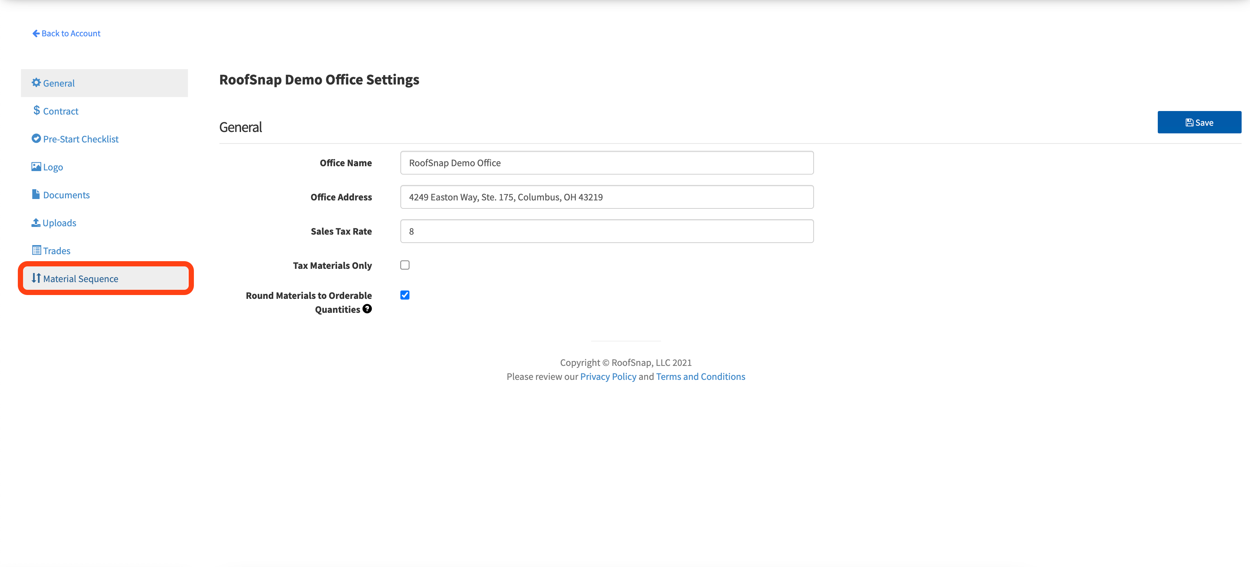Go Back to Account
The height and width of the screenshot is (567, 1250).
(66, 33)
